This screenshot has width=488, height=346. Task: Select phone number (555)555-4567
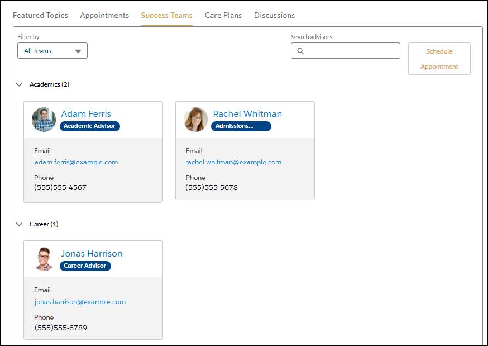[60, 187]
